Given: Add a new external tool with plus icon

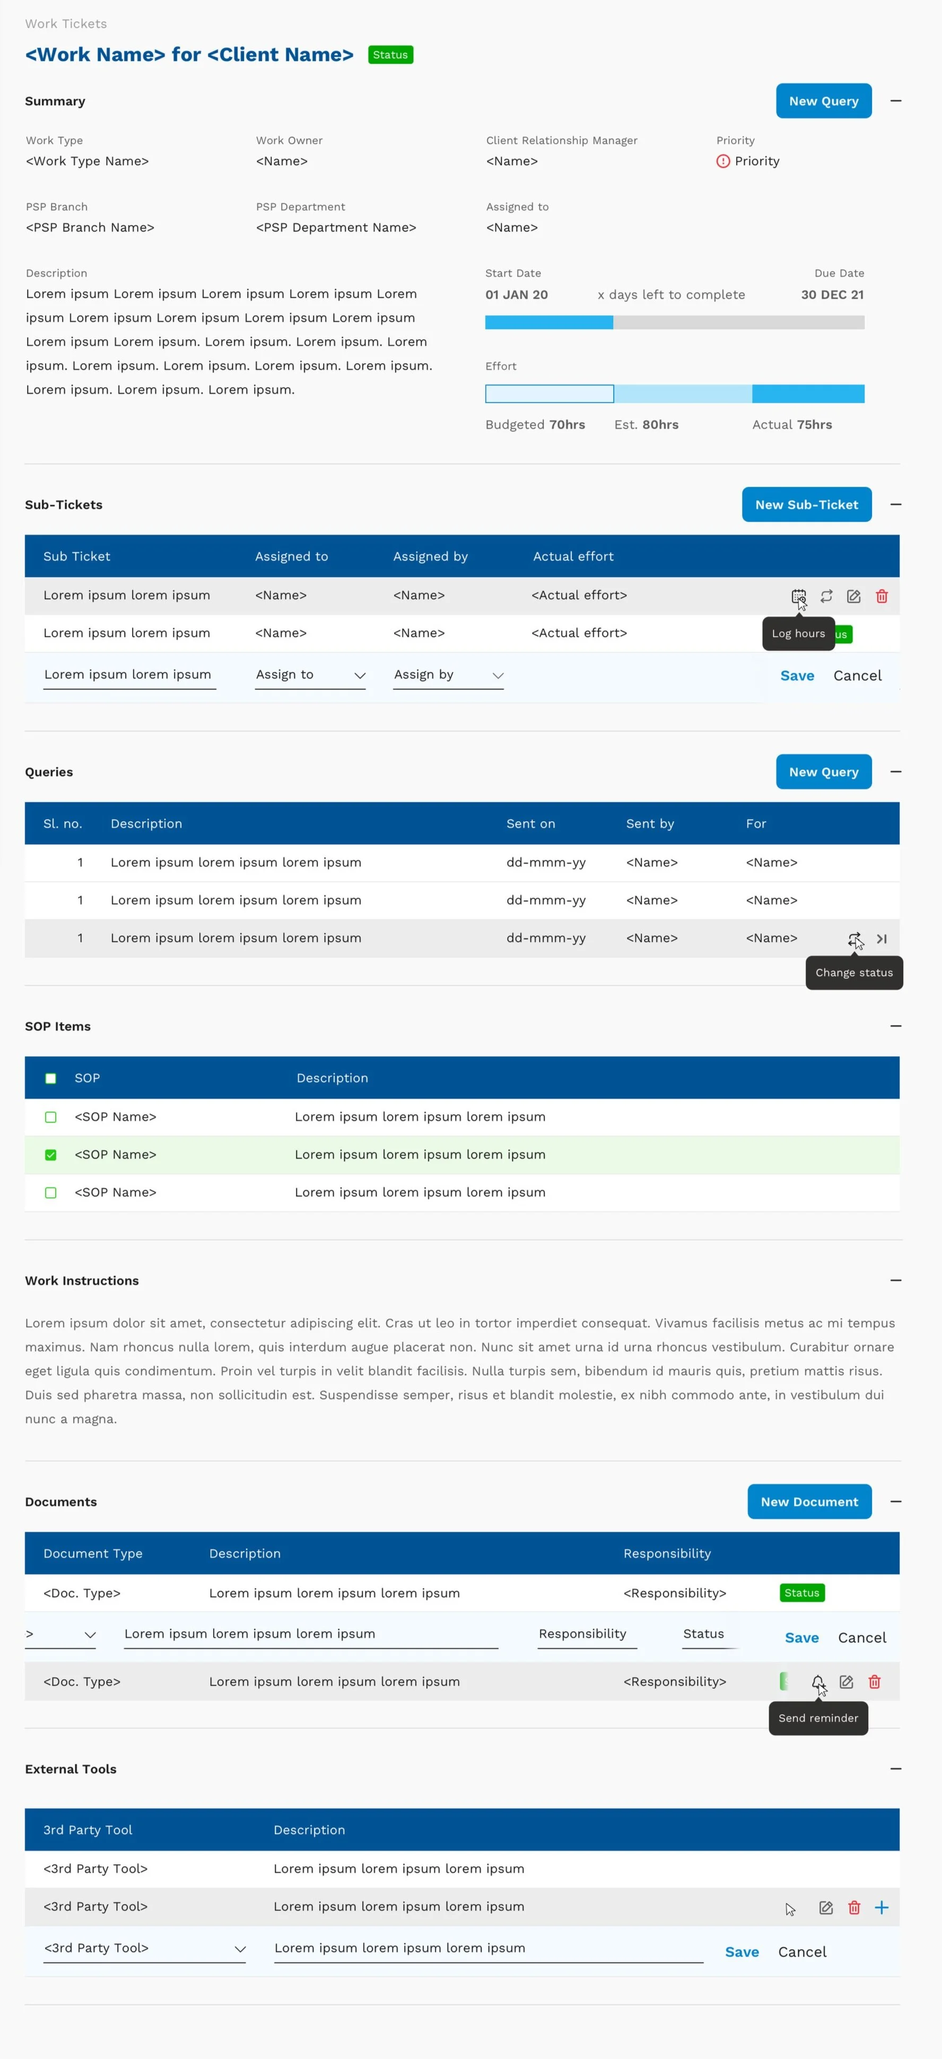Looking at the screenshot, I should 882,1908.
